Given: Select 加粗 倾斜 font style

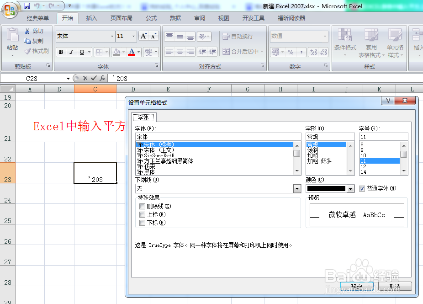Looking at the screenshot, I should click(319, 161).
